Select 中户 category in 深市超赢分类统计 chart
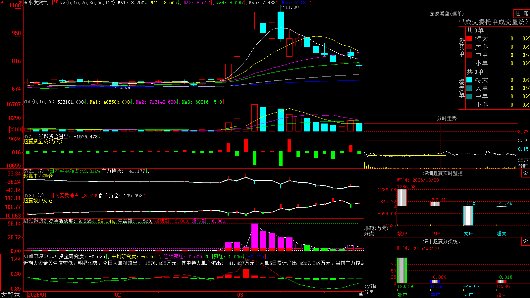Image resolution: width=530 pixels, height=298 pixels. click(435, 295)
